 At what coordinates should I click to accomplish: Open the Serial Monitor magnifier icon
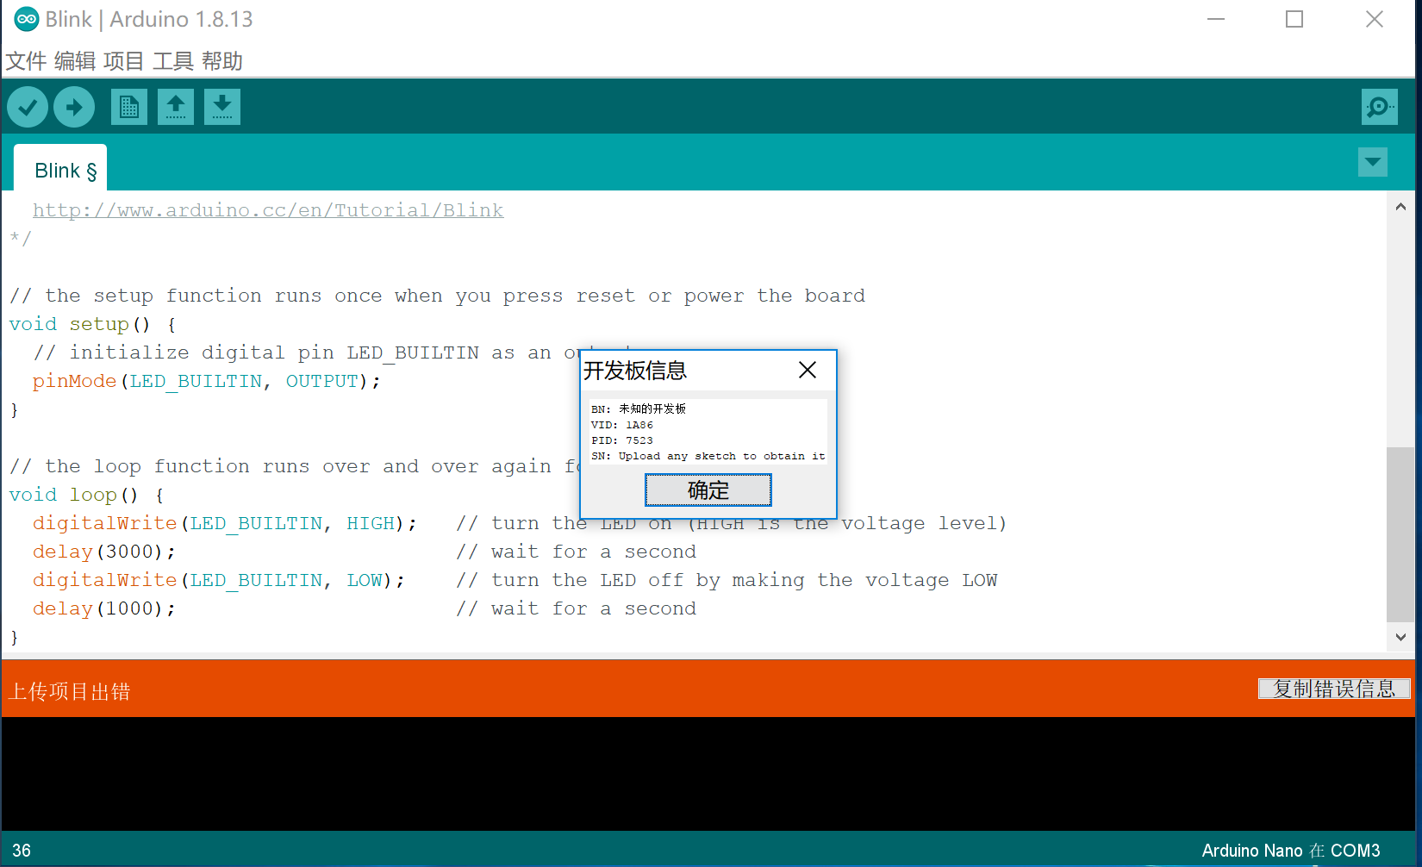1379,107
